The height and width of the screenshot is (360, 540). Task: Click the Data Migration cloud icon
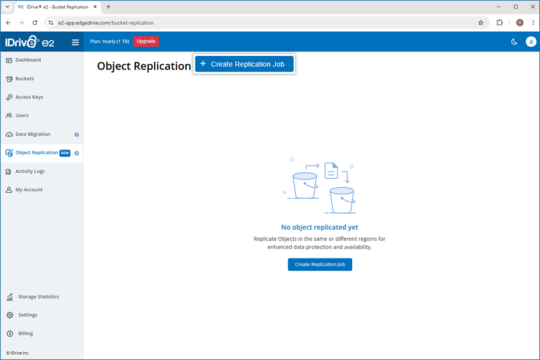tap(9, 134)
